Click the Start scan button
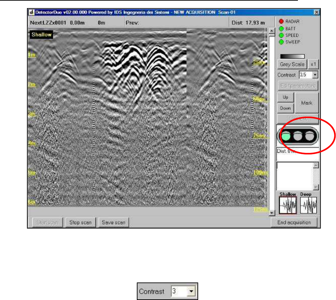336x300 pixels. pos(48,222)
